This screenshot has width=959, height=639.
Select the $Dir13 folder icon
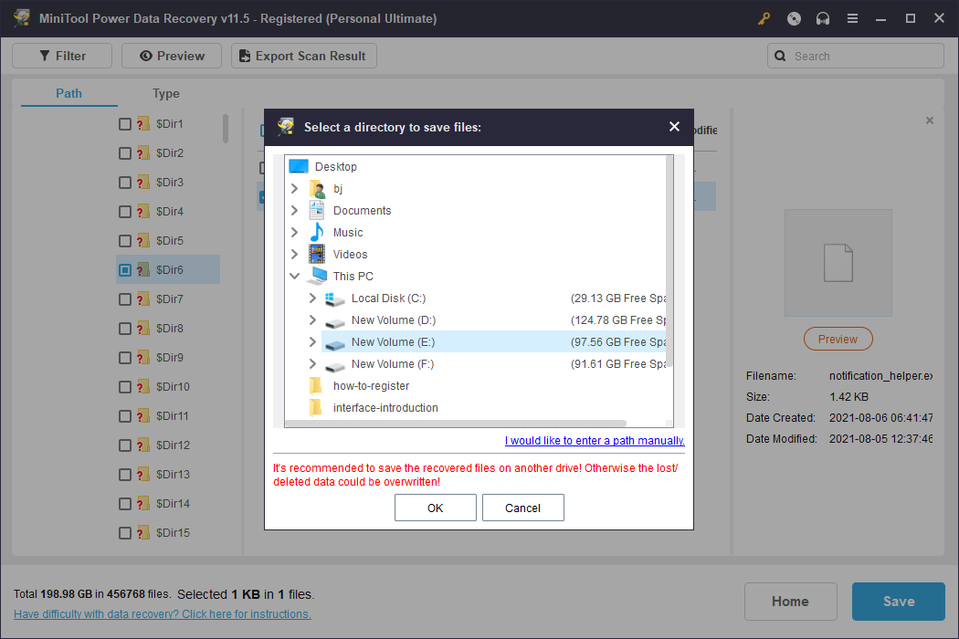pyautogui.click(x=143, y=475)
